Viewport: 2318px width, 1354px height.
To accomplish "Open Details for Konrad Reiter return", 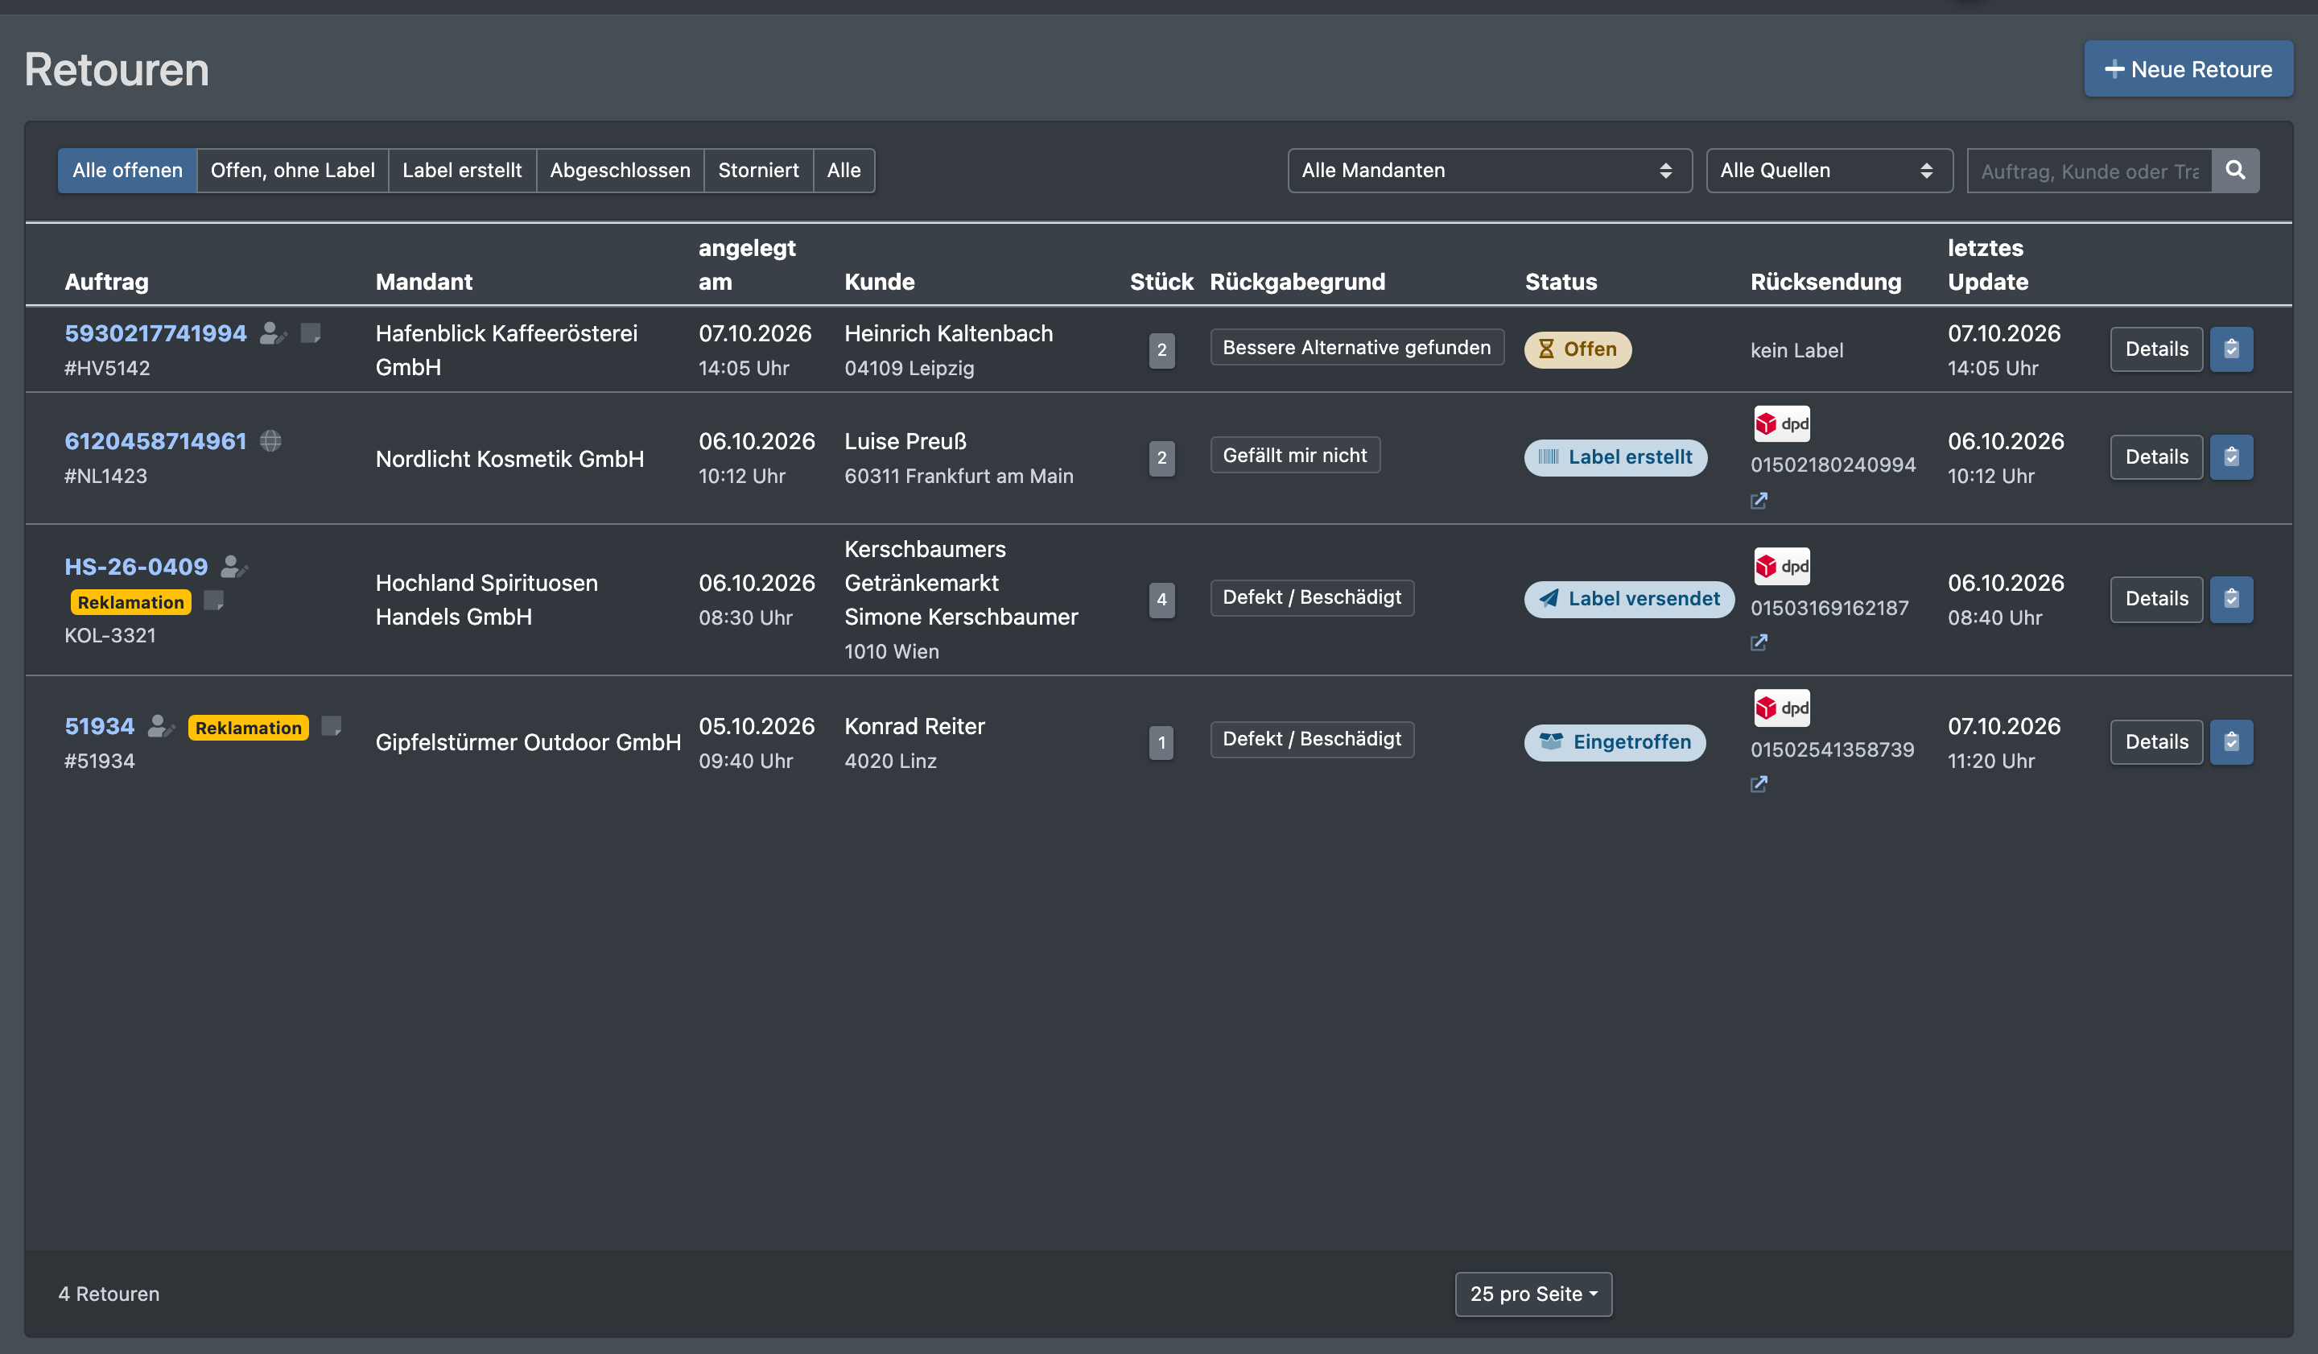I will 2156,742.
